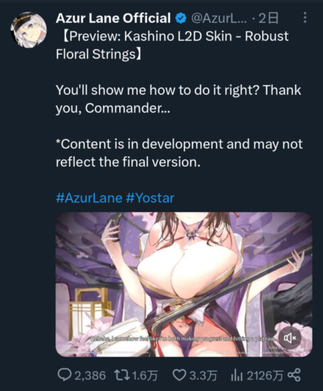Click the 3.3万 like count

pyautogui.click(x=203, y=375)
